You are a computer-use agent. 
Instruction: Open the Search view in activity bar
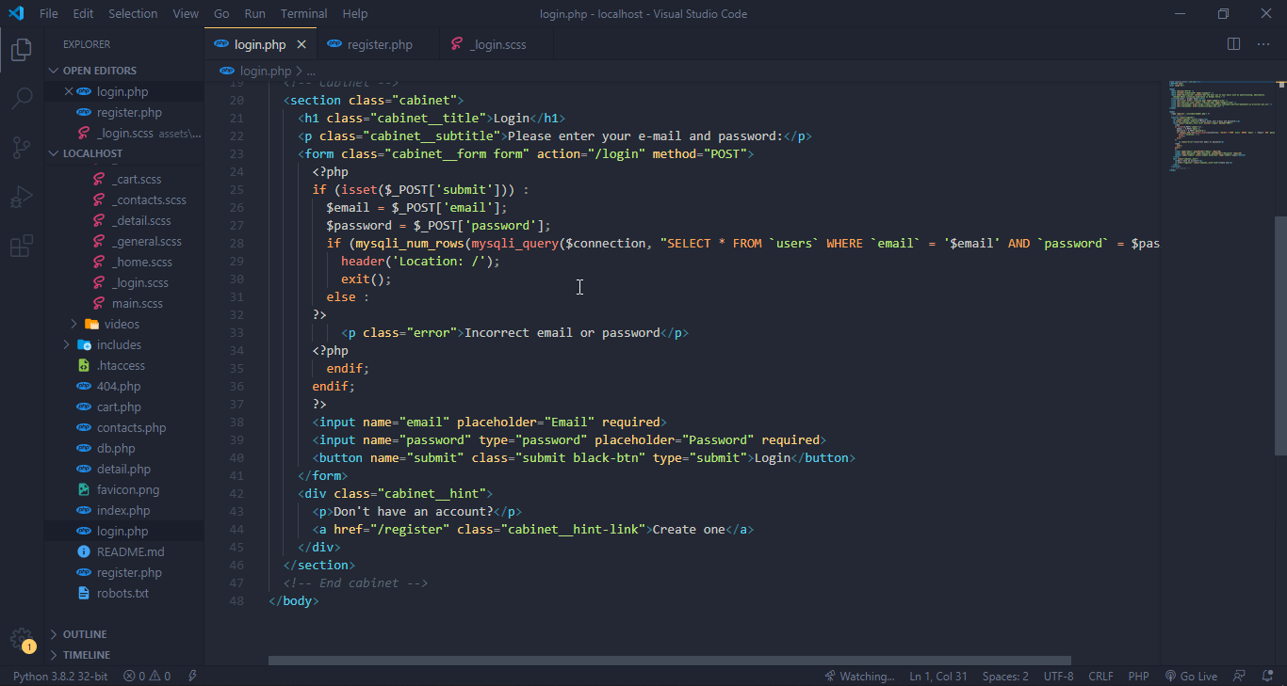point(21,98)
